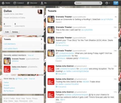Select the List members sidebar item
Viewport: 121px width, 103px height.
tap(23, 44)
